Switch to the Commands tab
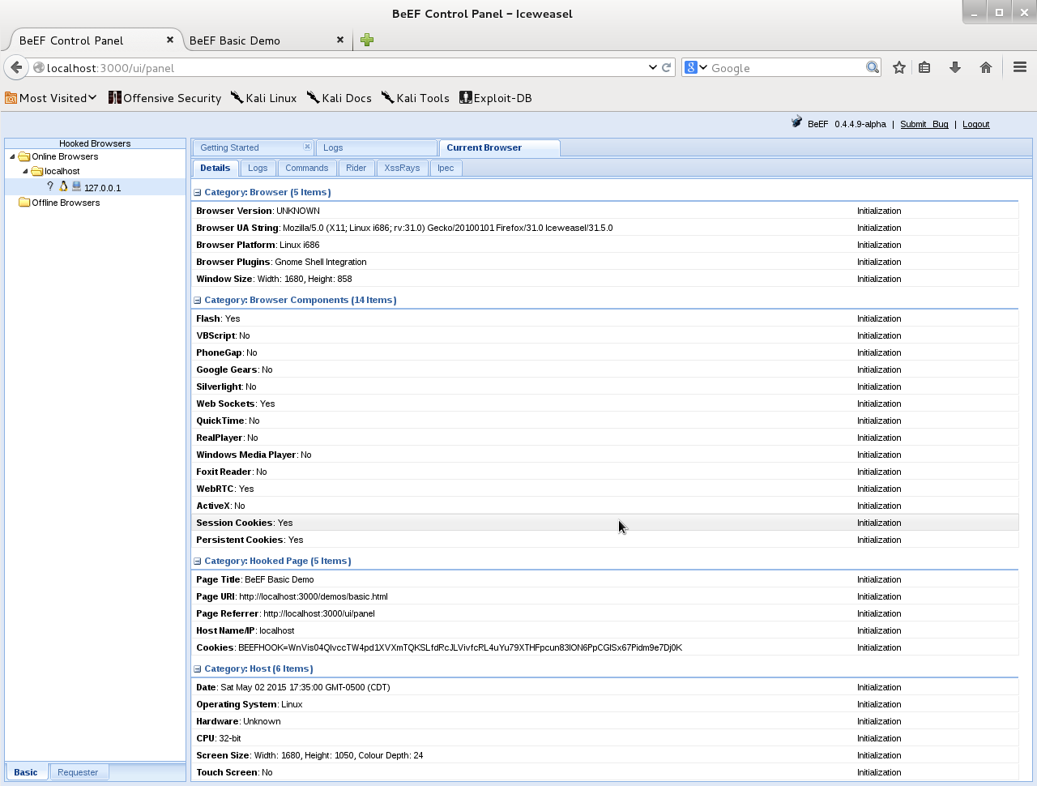1037x786 pixels. pos(306,168)
